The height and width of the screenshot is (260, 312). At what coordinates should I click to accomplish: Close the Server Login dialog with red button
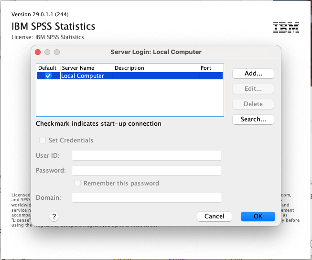tap(38, 52)
